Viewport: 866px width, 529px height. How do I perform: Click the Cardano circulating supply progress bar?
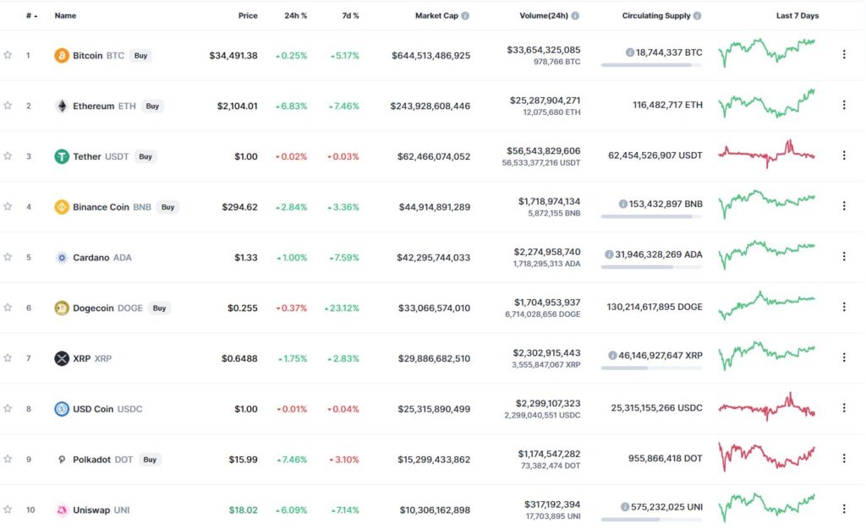pos(652,267)
